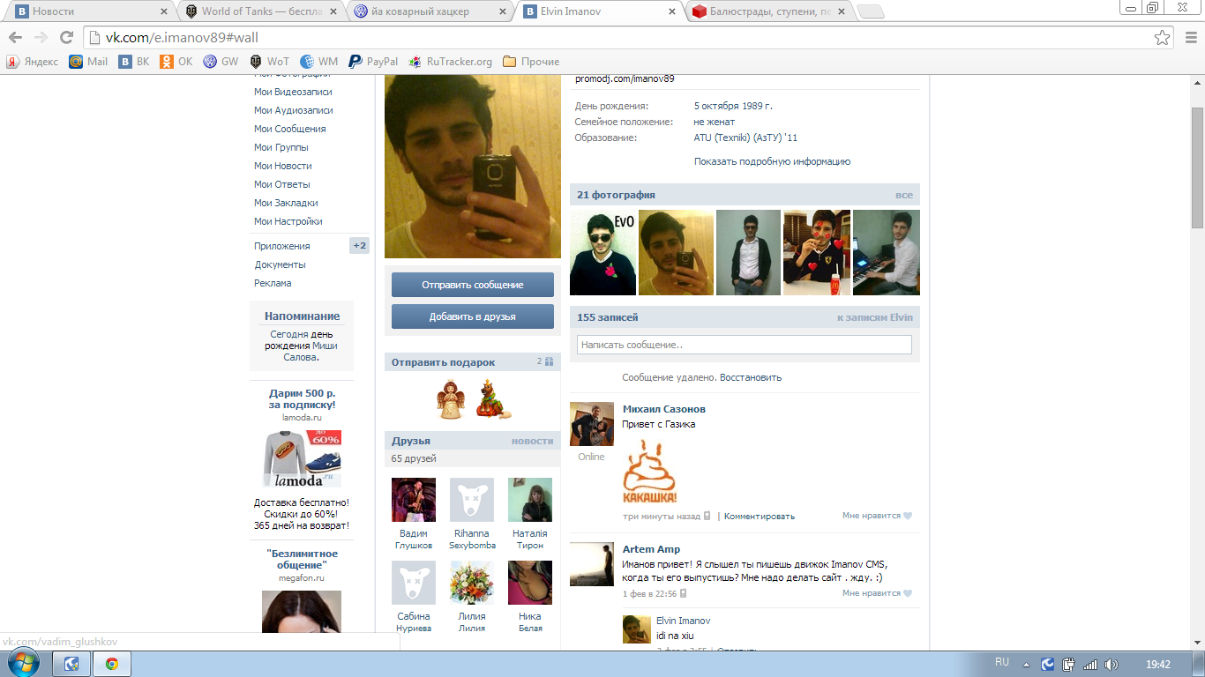Switch to the йа коварный хацкер tab
Image resolution: width=1205 pixels, height=677 pixels.
(x=430, y=11)
